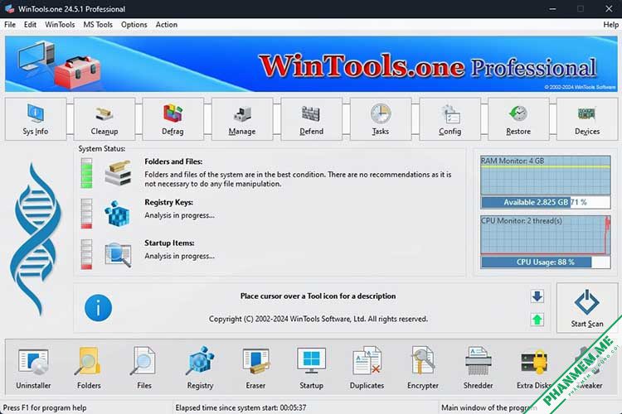The image size is (622, 414).
Task: Click the 'System Status:' label
Action: [x=101, y=148]
